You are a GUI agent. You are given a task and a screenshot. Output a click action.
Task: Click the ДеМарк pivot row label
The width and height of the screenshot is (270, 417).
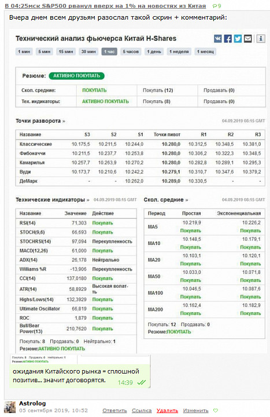point(28,181)
